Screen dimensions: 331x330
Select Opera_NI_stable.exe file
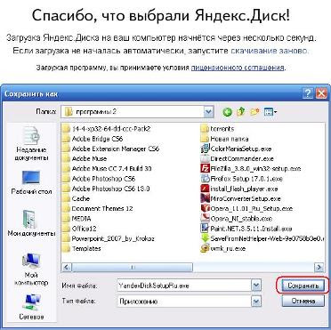pos(237,219)
